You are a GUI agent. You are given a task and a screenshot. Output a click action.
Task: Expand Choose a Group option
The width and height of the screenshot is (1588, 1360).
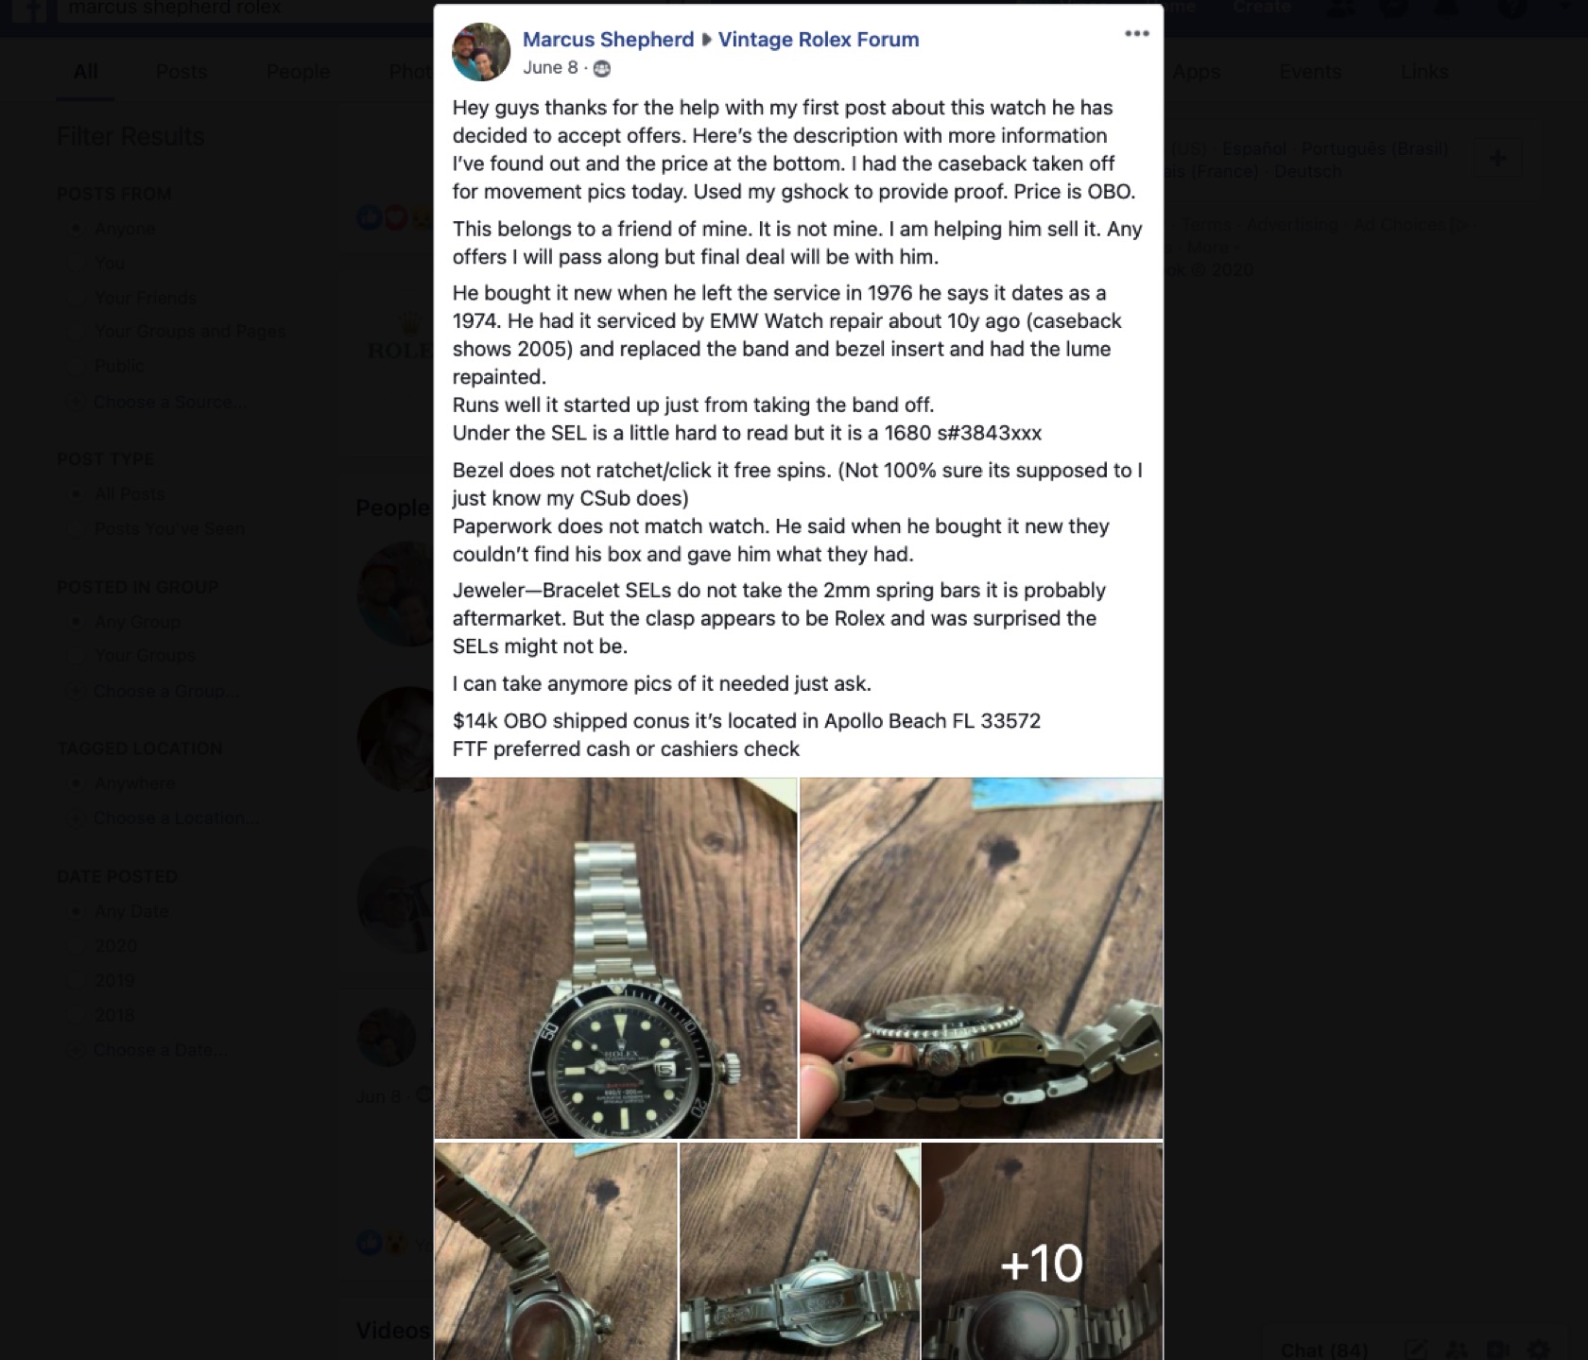155,691
